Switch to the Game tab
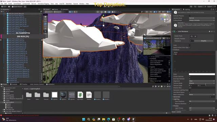 tap(55, 9)
